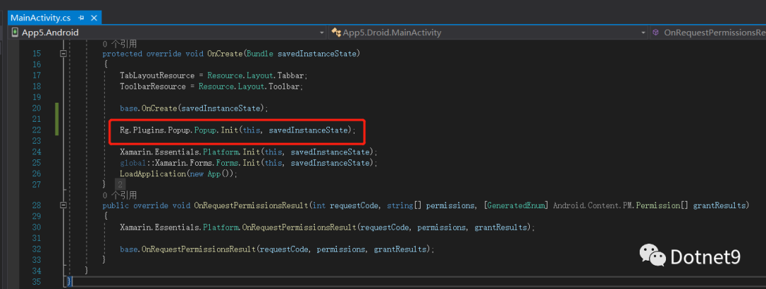This screenshot has height=289, width=766.
Task: Pin the MainActivity.cs tab
Action: coord(82,18)
